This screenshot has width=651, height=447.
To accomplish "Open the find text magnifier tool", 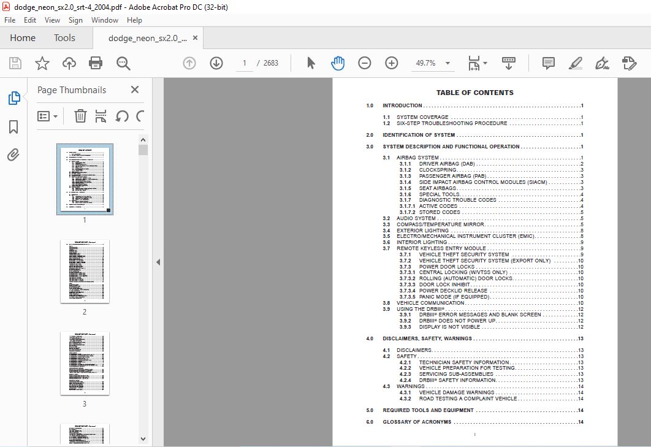I will click(123, 63).
